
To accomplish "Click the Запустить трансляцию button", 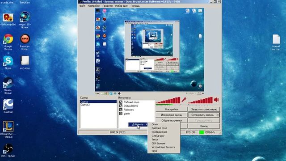I will (204, 109).
